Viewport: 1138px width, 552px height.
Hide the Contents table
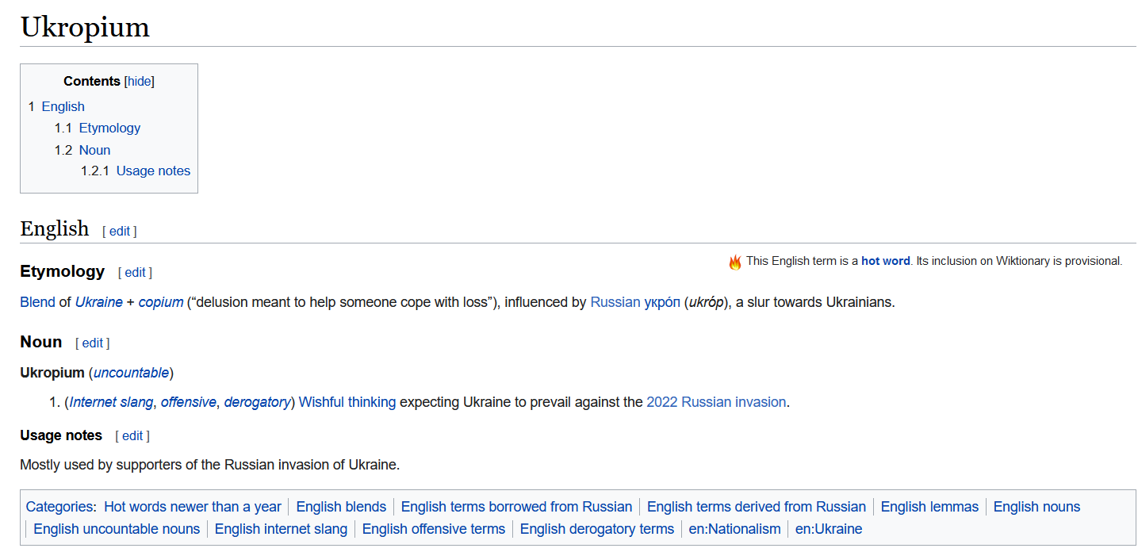coord(140,81)
